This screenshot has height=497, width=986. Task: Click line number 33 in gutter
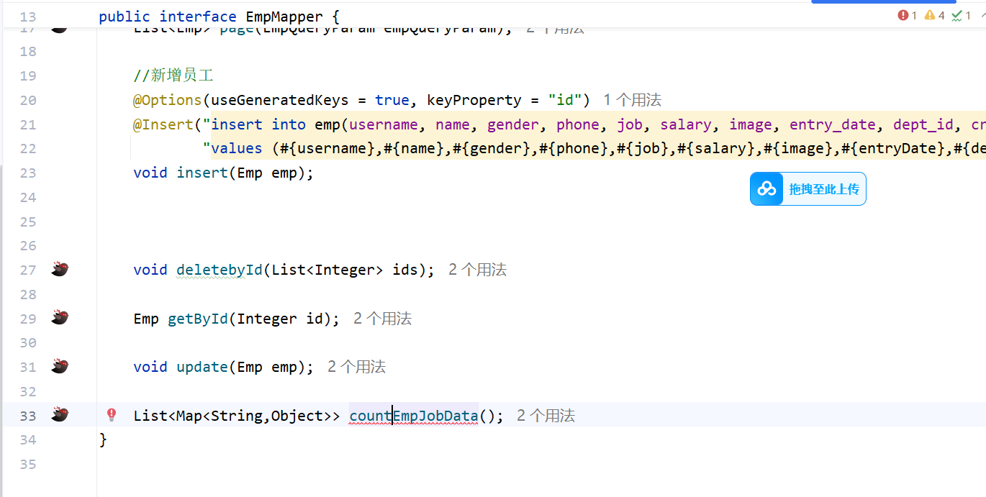click(x=28, y=416)
